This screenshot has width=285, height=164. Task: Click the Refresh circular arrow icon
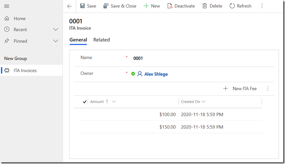[232, 6]
